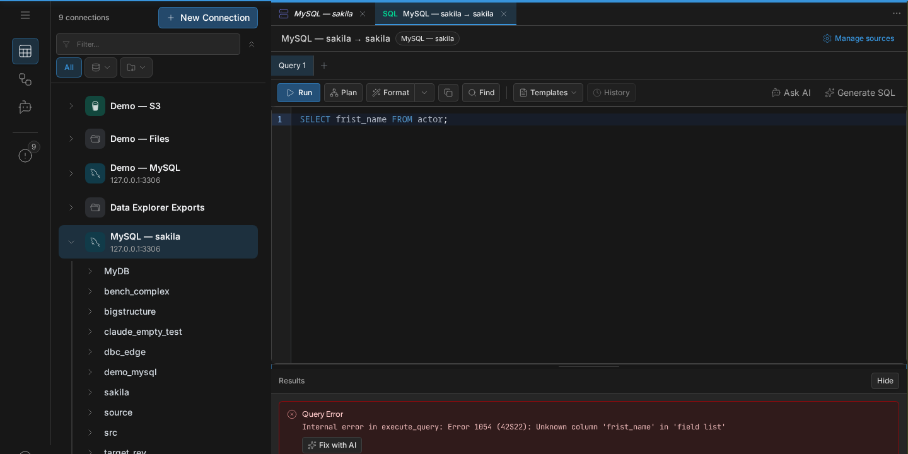Image resolution: width=908 pixels, height=454 pixels.
Task: Close the MySQL — sakila browser tab
Action: tap(362, 14)
